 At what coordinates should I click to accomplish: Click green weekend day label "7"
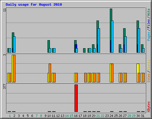point(37,116)
